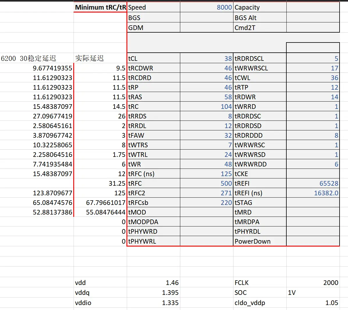Screen dimensions: 348x310
Task: Select the tPHYWRD label cell
Action: tap(154, 231)
